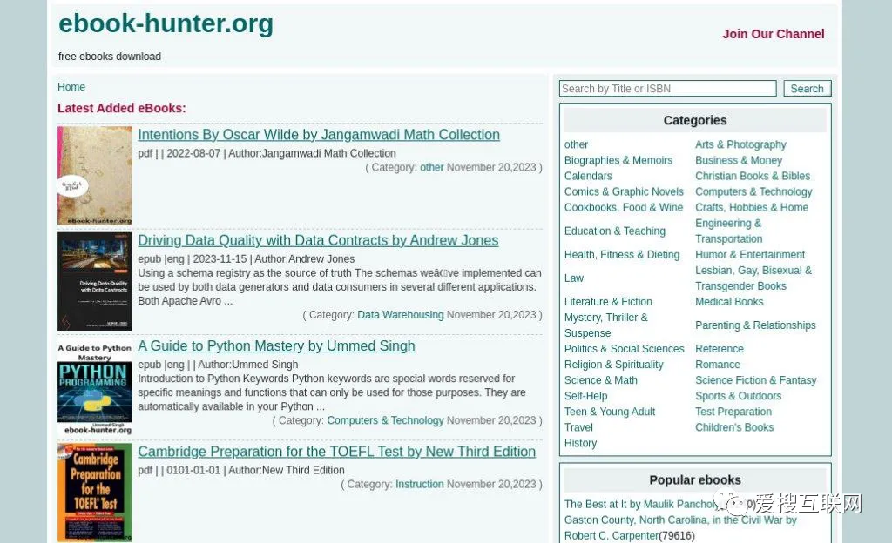Select Health, Fitness & Dieting category

622,254
